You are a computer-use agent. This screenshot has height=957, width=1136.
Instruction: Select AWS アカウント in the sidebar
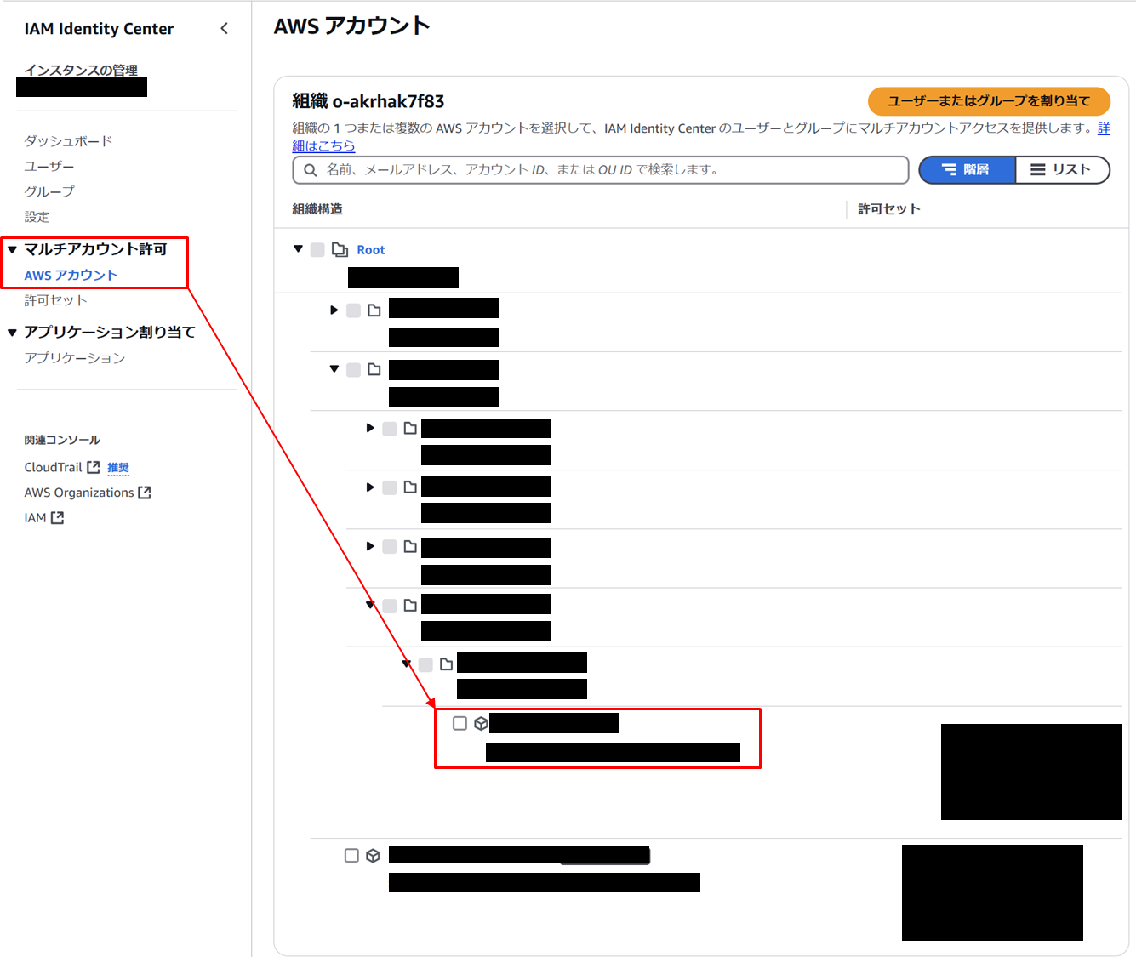click(x=71, y=276)
